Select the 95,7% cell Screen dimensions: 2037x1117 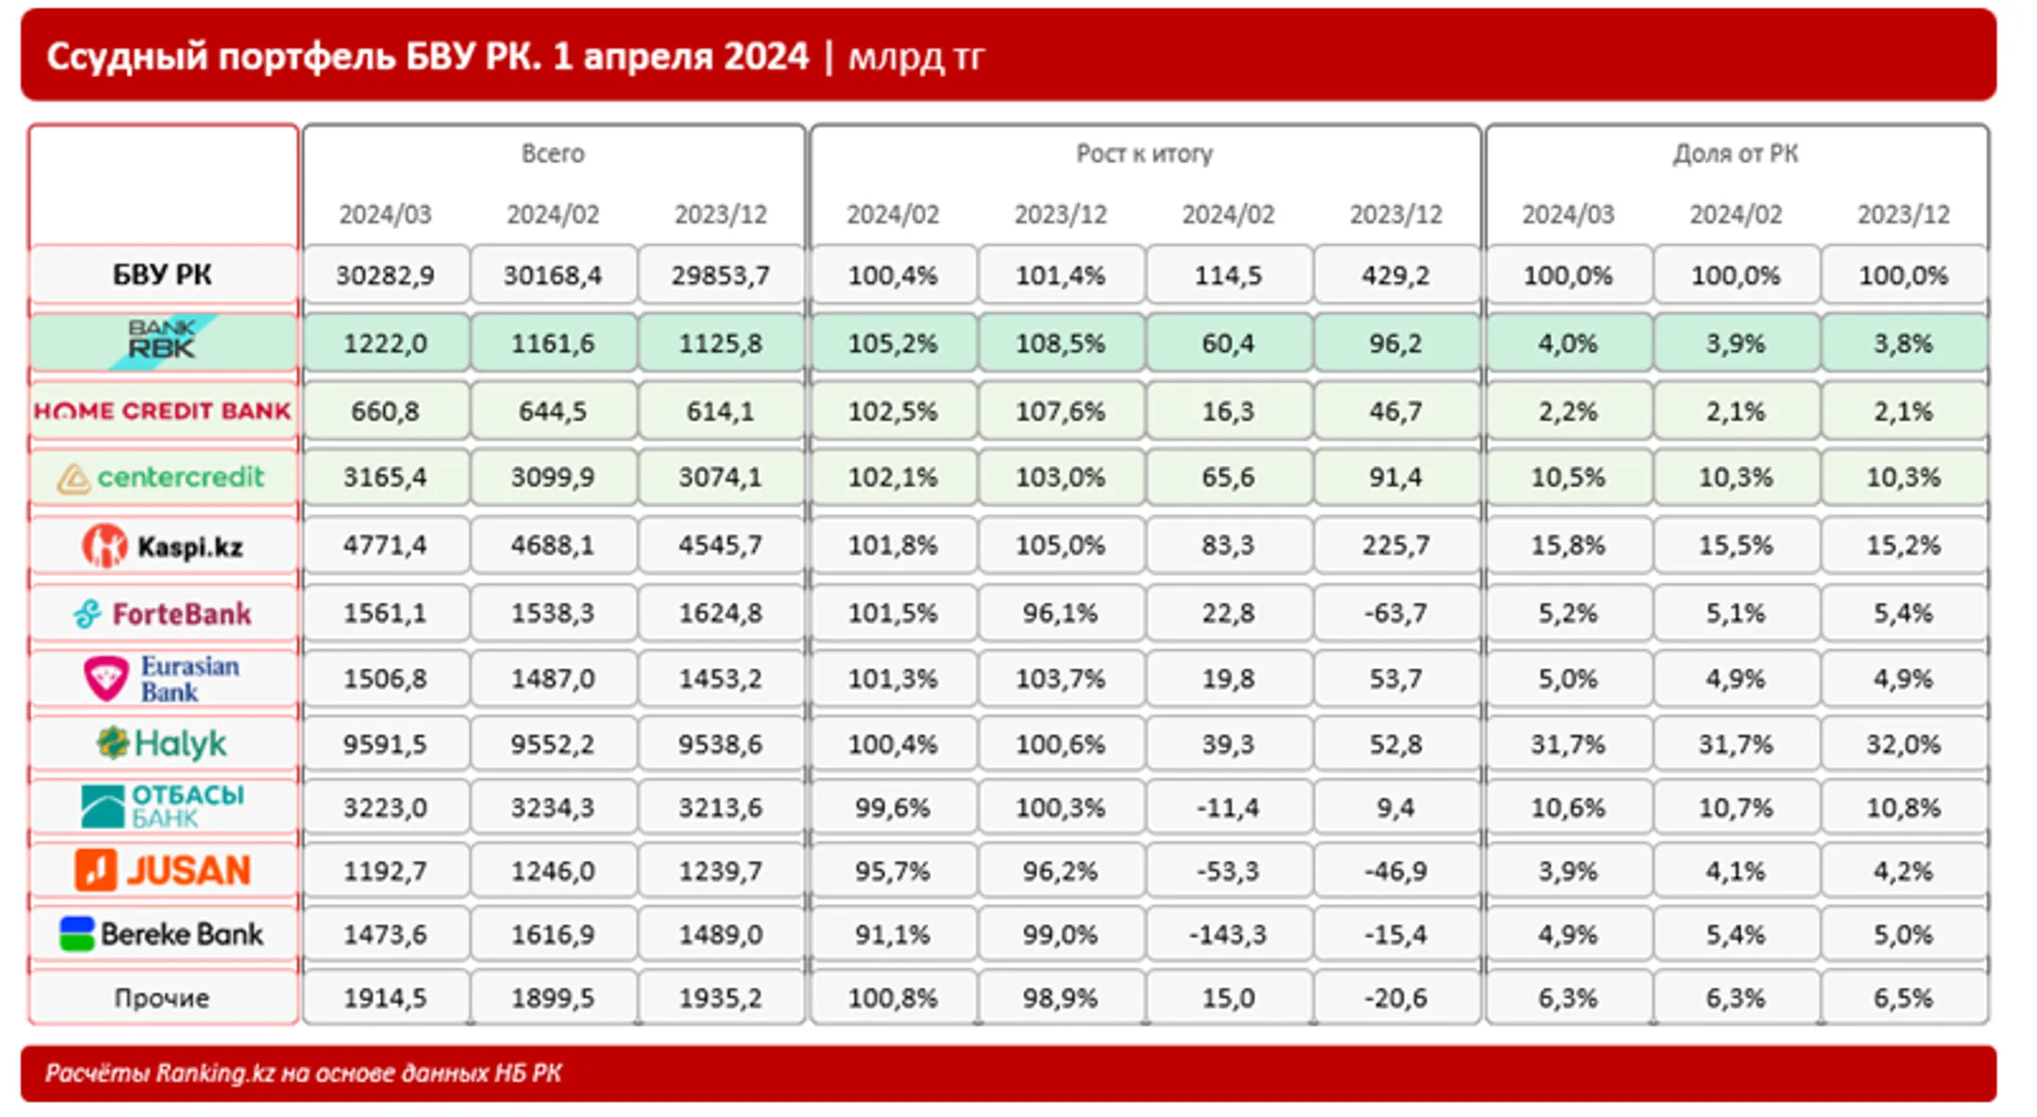(x=892, y=871)
